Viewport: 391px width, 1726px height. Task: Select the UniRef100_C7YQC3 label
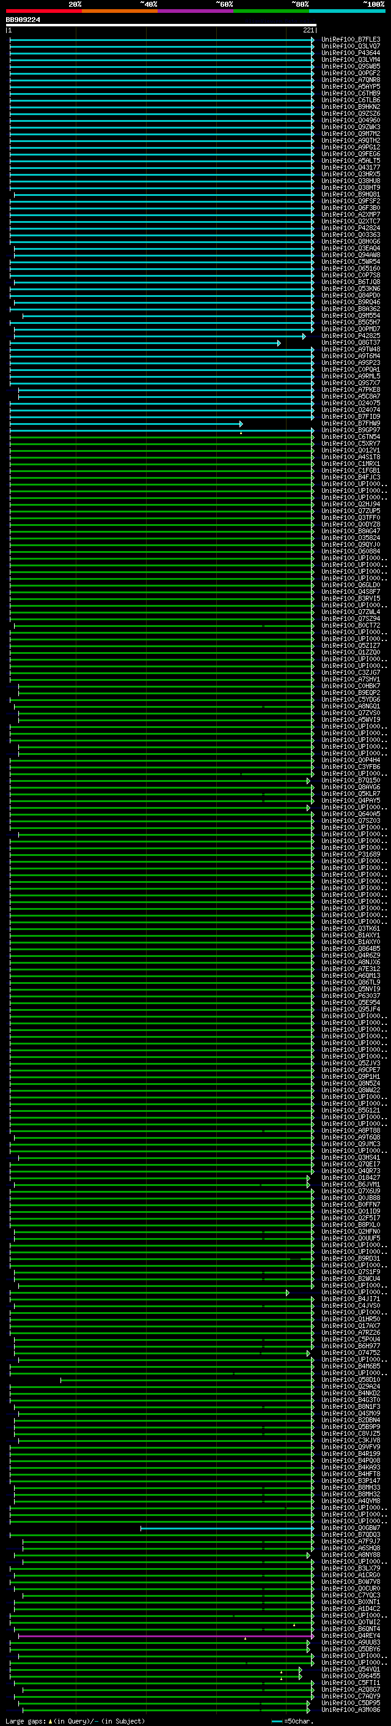(351, 1595)
